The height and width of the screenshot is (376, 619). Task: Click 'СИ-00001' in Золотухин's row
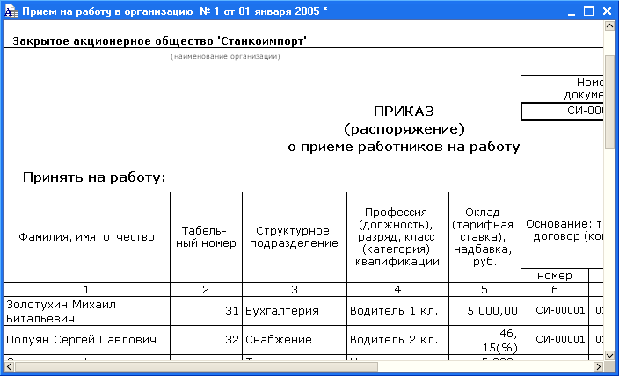[x=555, y=311]
